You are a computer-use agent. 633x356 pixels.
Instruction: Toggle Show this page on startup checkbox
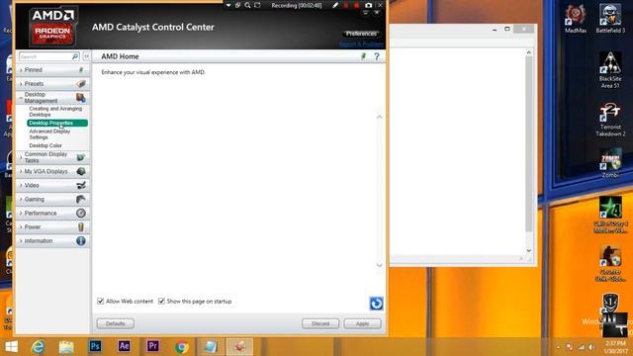(161, 301)
